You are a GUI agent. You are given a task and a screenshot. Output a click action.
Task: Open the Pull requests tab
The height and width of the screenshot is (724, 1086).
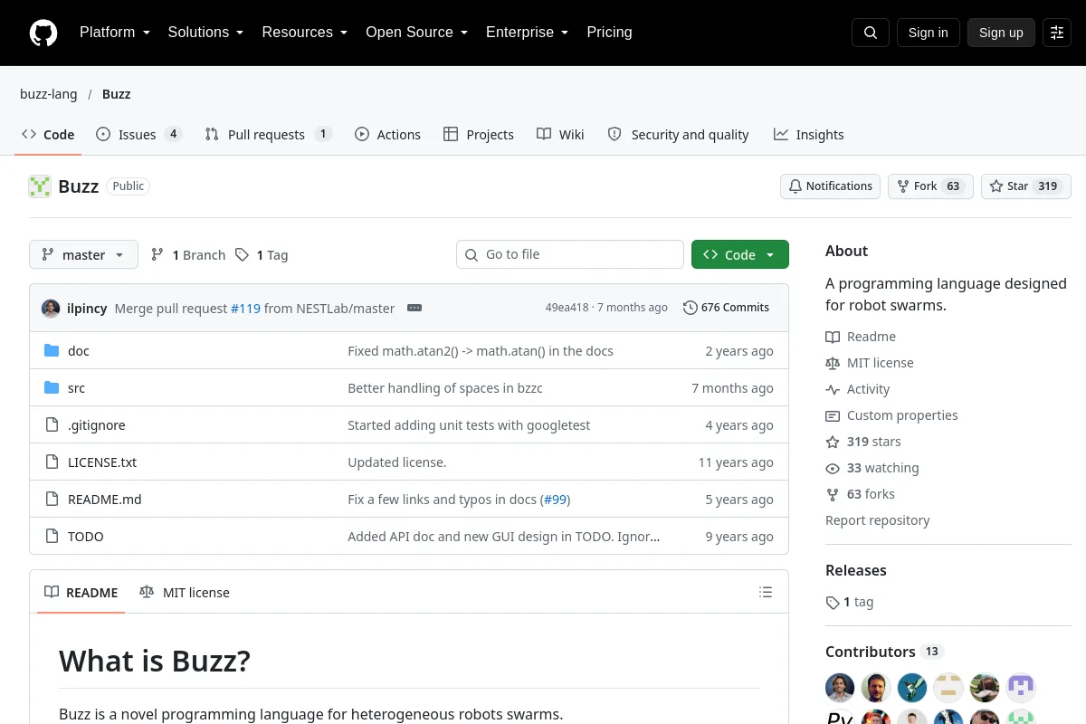click(x=268, y=135)
